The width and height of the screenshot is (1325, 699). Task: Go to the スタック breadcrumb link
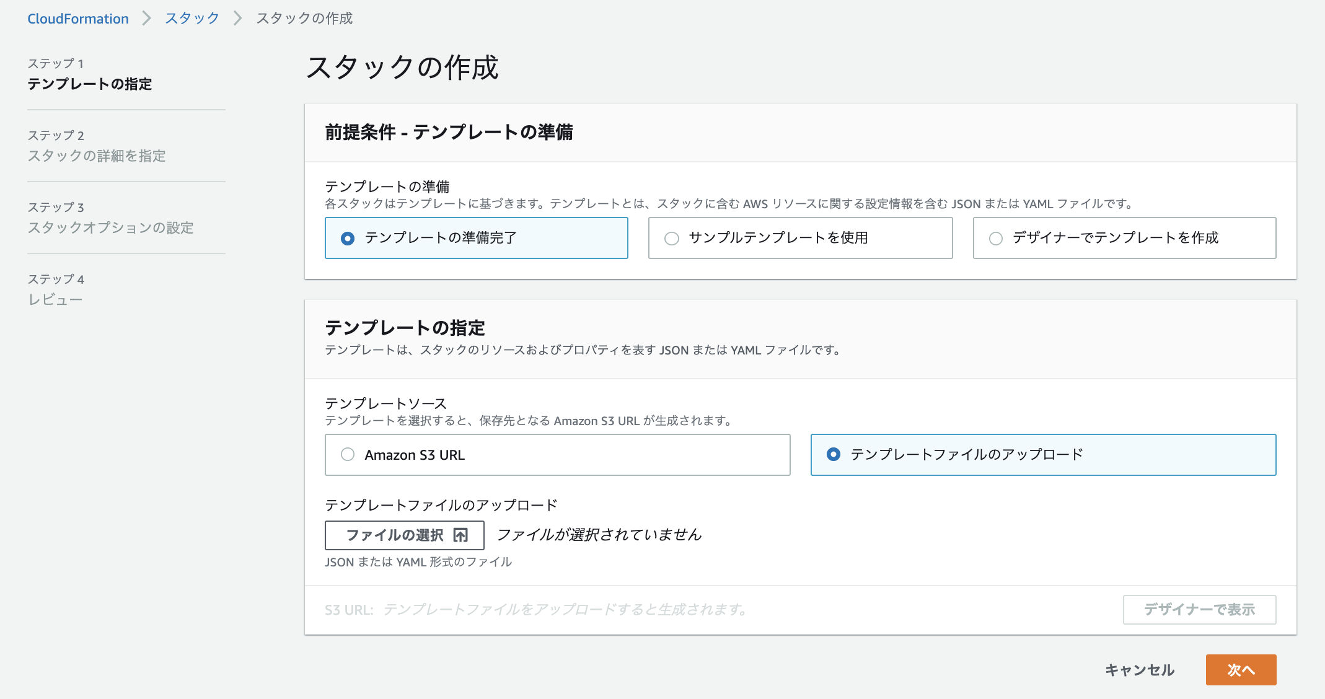click(192, 19)
